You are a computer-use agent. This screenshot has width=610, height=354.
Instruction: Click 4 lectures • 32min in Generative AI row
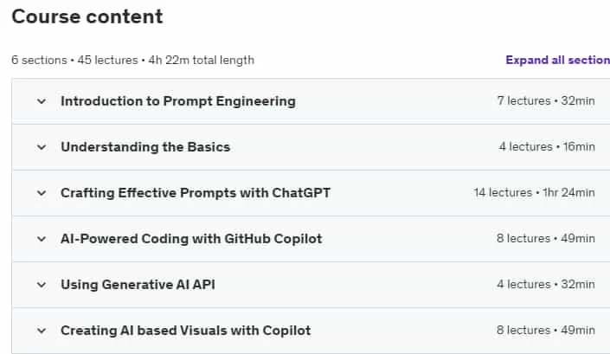click(545, 285)
